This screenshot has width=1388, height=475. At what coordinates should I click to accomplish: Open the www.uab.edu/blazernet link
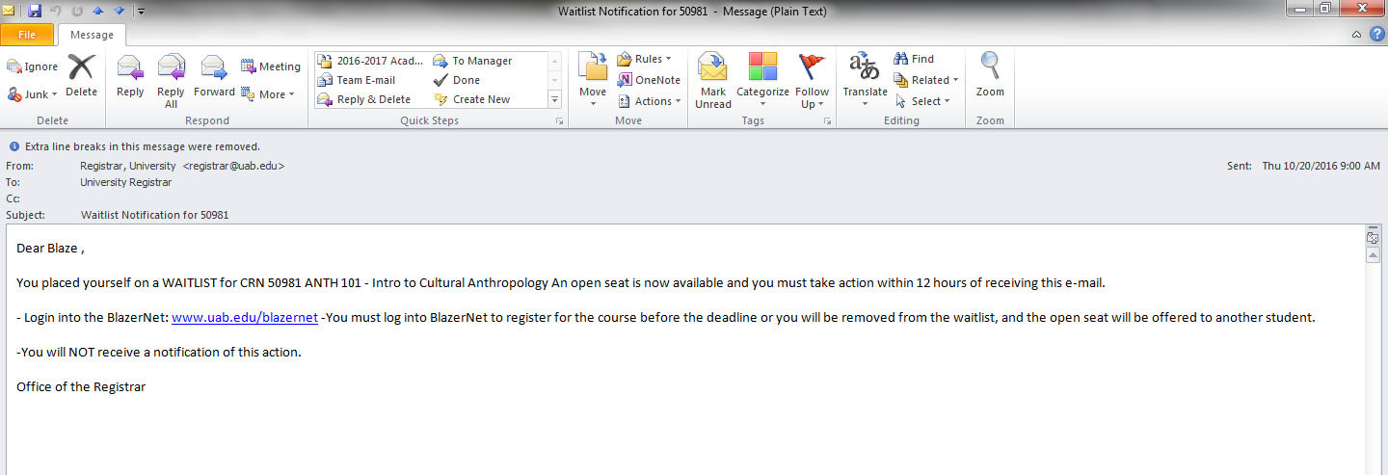(244, 317)
